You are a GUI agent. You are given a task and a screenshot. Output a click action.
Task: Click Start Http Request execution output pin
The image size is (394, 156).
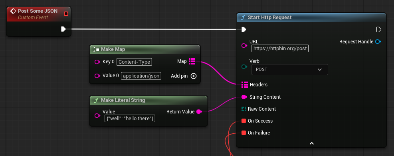pyautogui.click(x=379, y=29)
